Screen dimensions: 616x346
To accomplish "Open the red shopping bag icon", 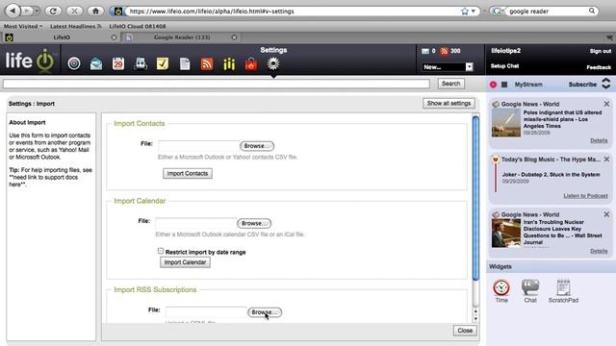I will (251, 64).
